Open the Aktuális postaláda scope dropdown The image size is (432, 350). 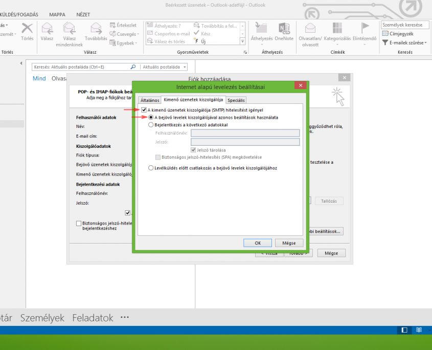pos(184,67)
